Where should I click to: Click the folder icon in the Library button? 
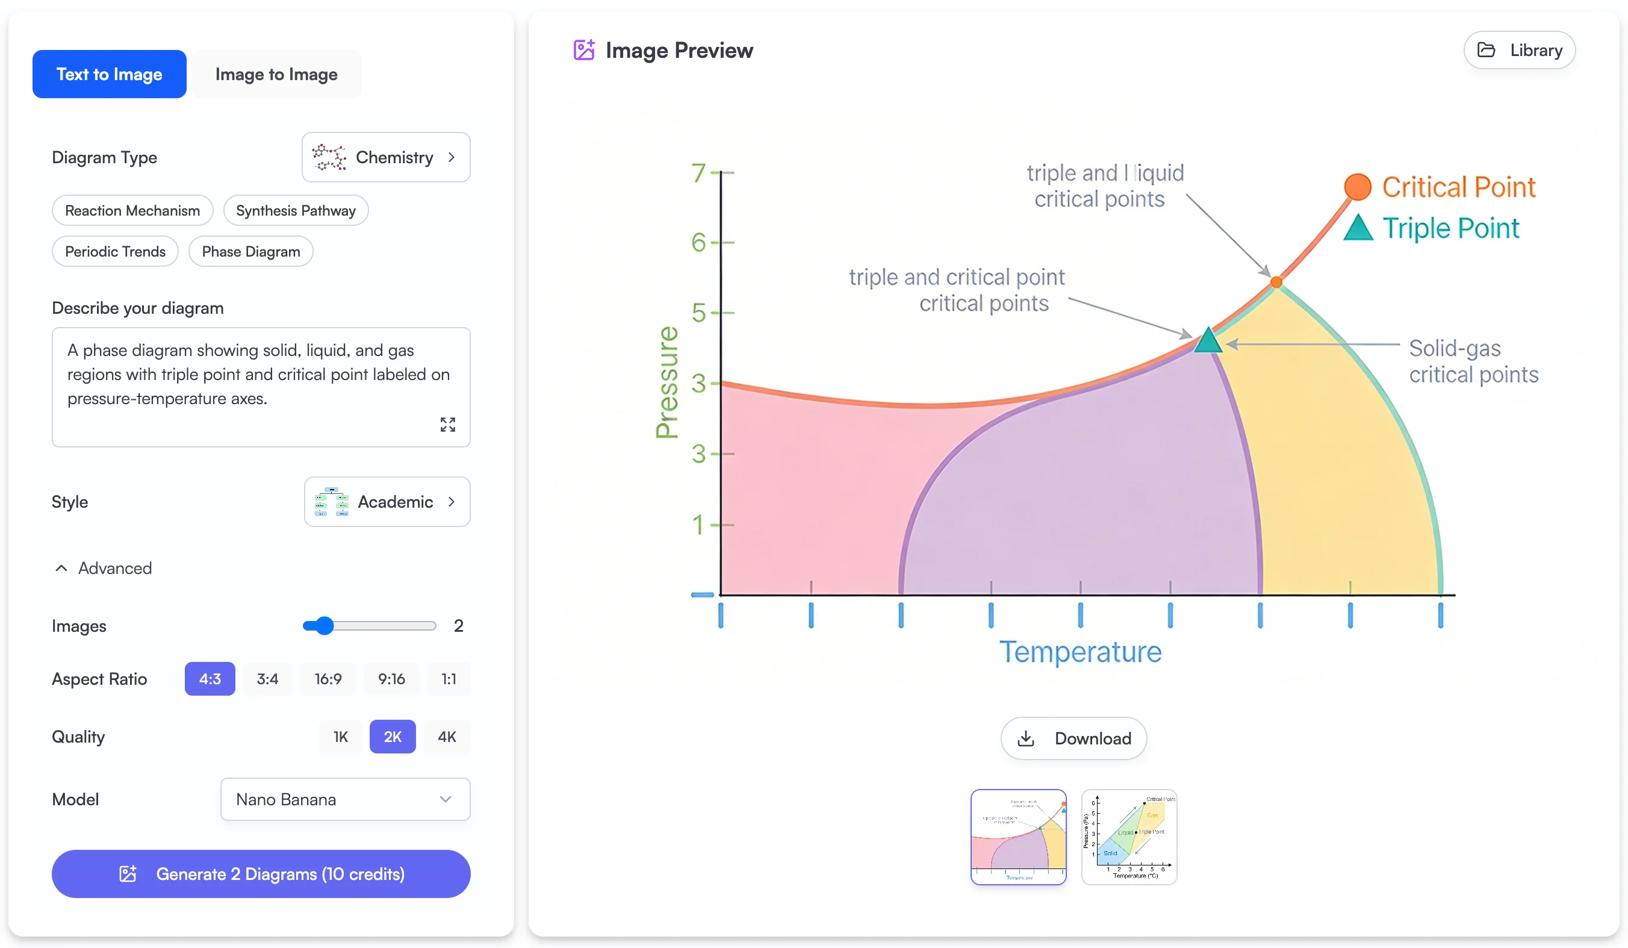click(x=1488, y=50)
